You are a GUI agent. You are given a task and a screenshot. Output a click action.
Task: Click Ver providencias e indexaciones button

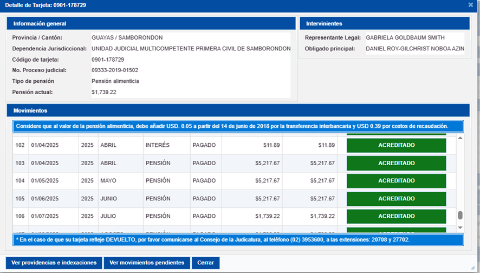[54, 263]
